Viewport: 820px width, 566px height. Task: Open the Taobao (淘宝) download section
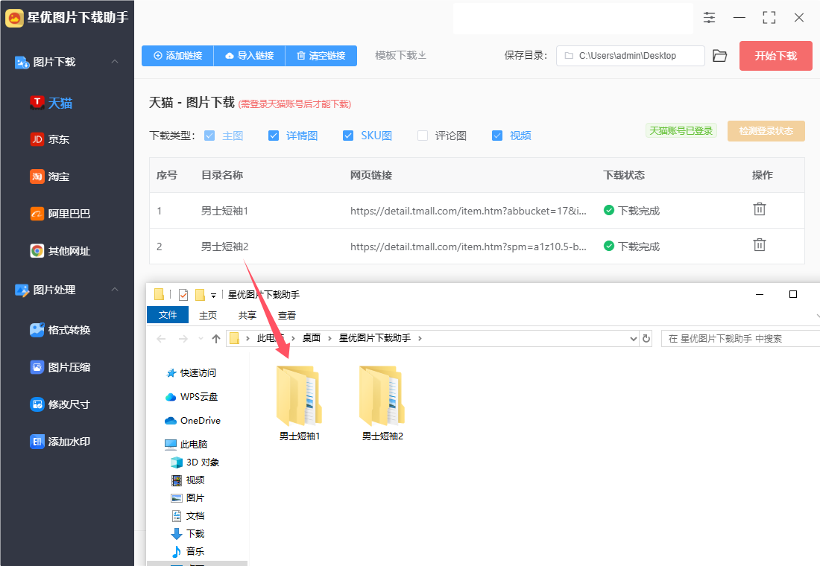click(x=50, y=177)
